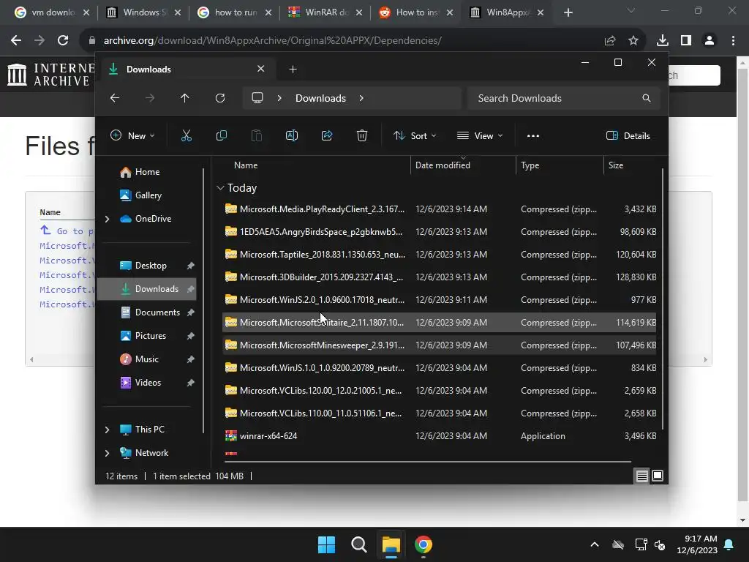749x562 pixels.
Task: Click Chrome icon in taskbar
Action: 424,544
